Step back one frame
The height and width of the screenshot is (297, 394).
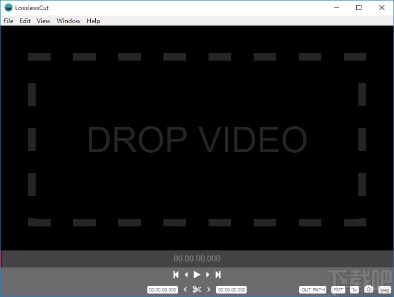(x=186, y=274)
